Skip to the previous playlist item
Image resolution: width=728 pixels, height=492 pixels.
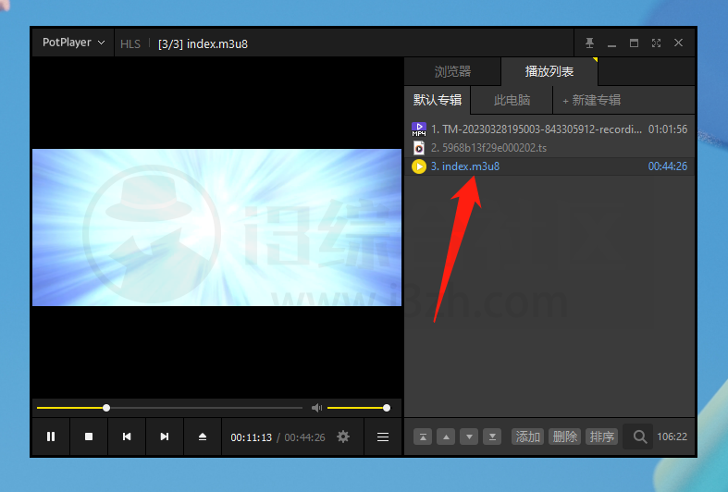127,437
